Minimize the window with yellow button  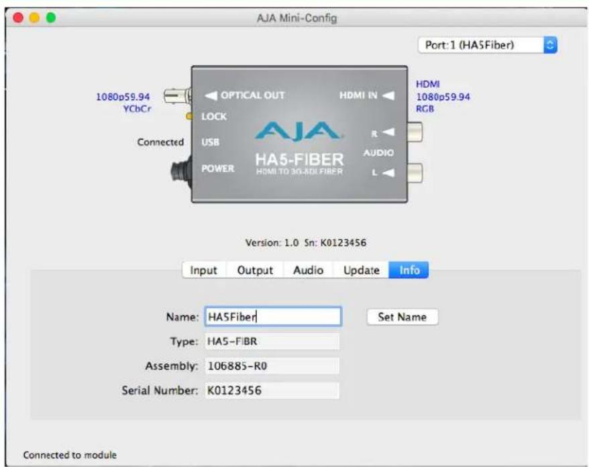click(x=35, y=17)
